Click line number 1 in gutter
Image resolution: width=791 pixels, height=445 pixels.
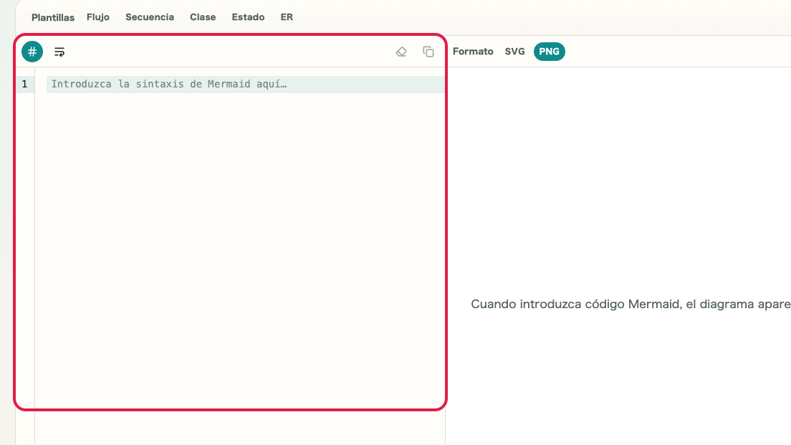coord(24,85)
